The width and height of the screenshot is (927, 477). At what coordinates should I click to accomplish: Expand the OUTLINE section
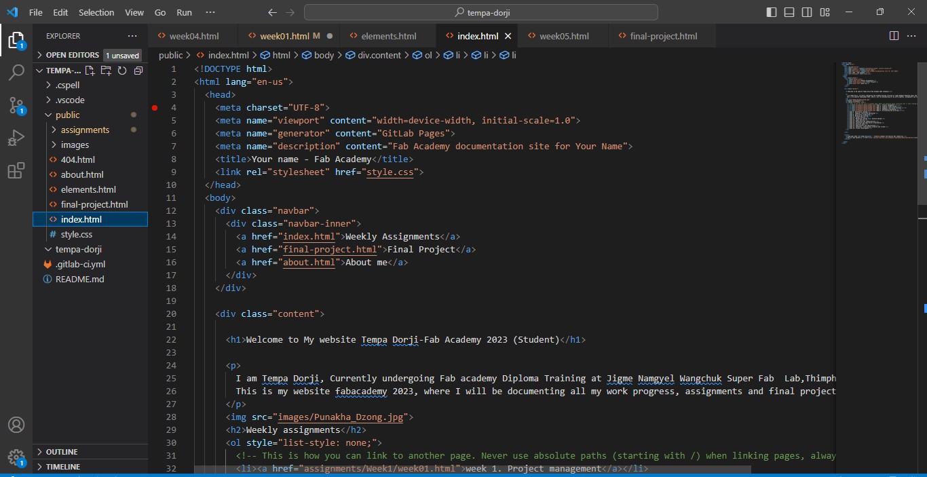[x=61, y=452]
